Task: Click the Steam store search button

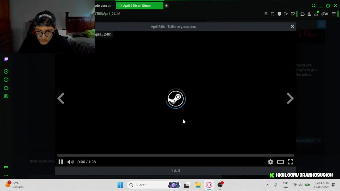Action: point(321,24)
